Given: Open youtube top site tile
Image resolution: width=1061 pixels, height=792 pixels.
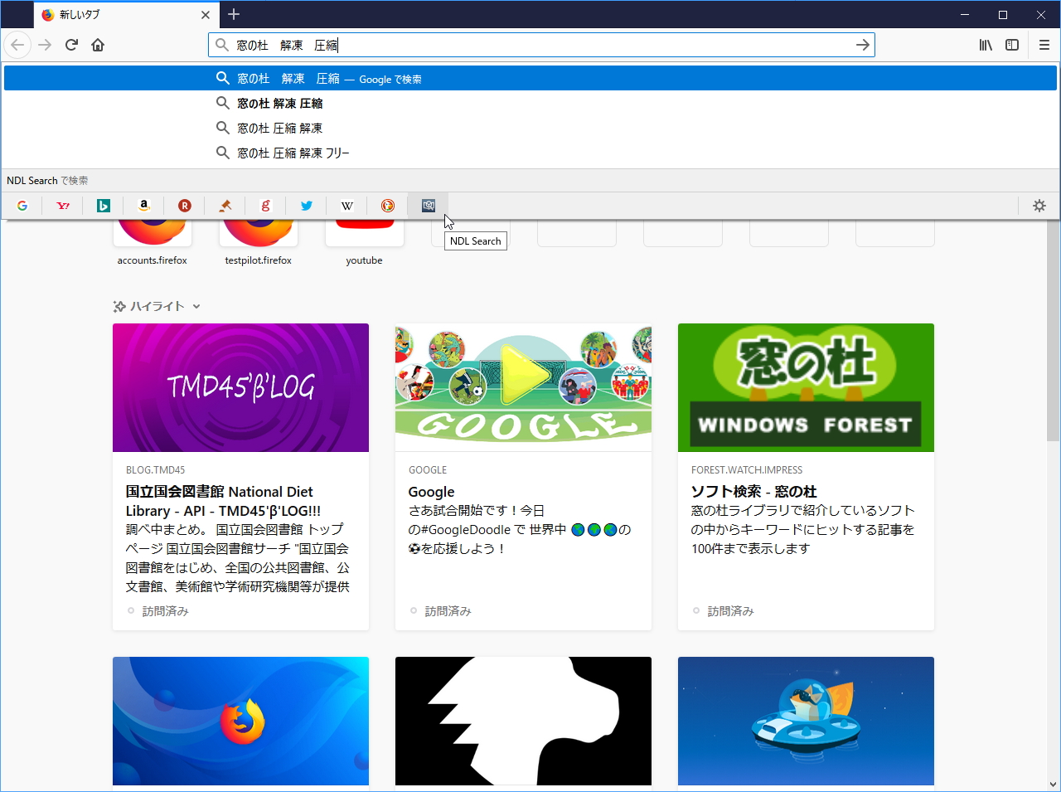Looking at the screenshot, I should click(365, 241).
